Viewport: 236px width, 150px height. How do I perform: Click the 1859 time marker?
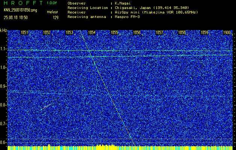click(x=204, y=32)
